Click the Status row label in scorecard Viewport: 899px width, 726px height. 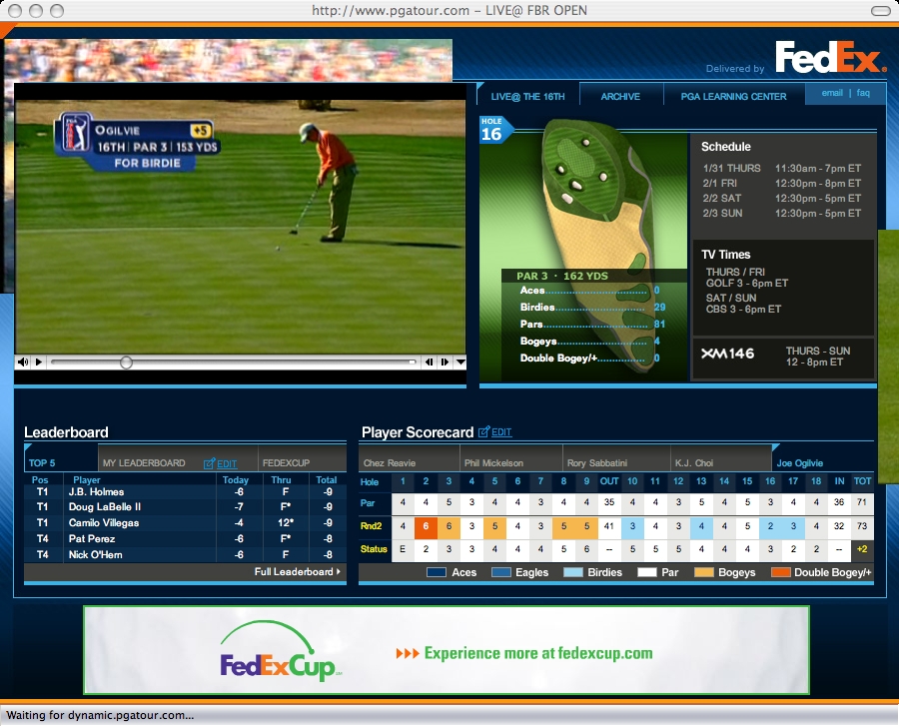(x=374, y=549)
